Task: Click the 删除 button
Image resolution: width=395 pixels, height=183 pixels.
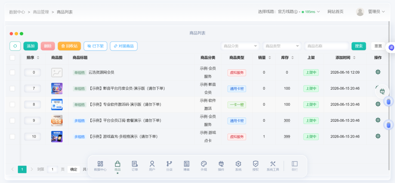Action: [x=47, y=46]
